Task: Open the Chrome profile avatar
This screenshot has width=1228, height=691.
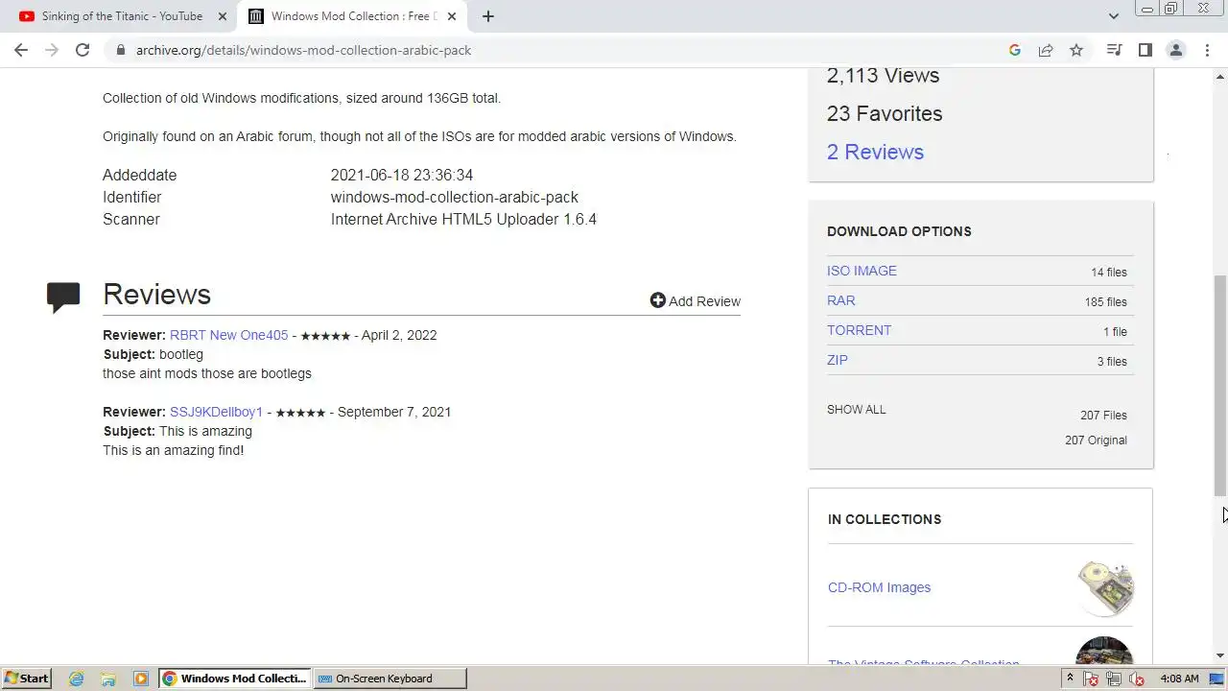Action: pyautogui.click(x=1175, y=50)
